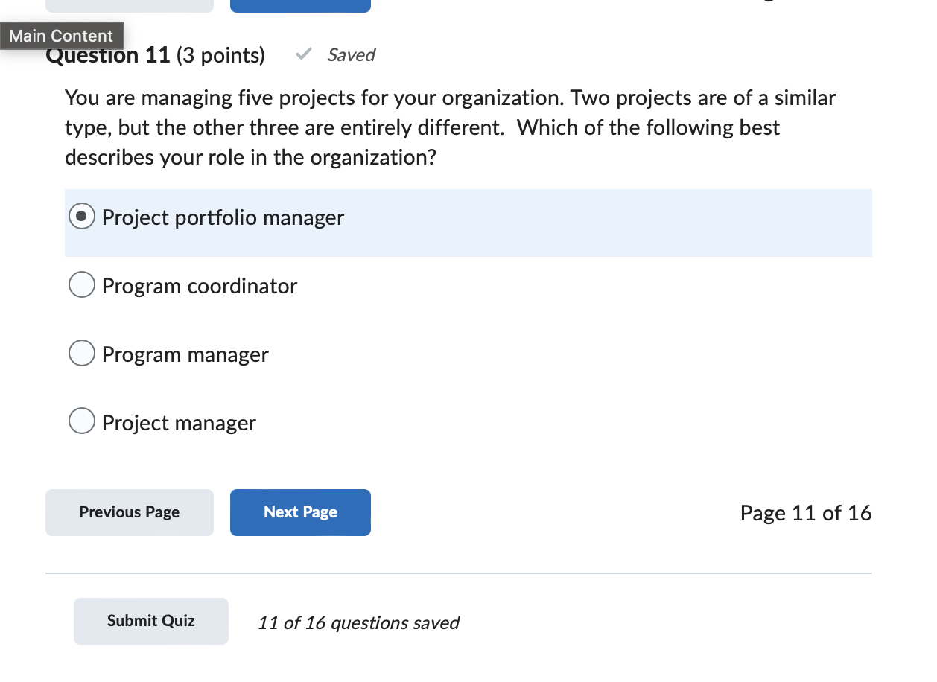The width and height of the screenshot is (937, 682).
Task: Click the blue button at the top
Action: pyautogui.click(x=300, y=5)
